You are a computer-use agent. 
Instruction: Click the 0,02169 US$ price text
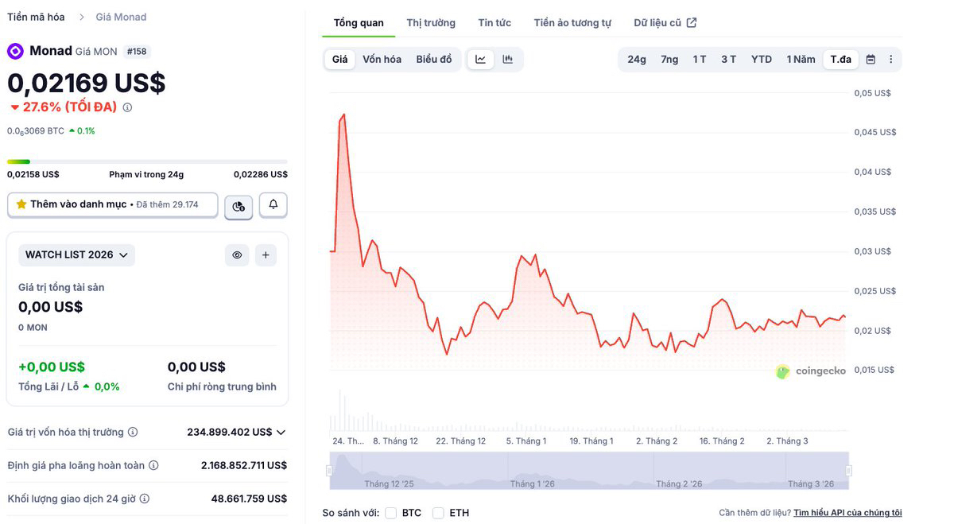(x=87, y=83)
